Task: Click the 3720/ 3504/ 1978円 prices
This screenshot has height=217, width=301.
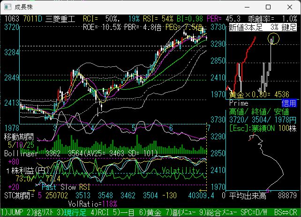Action: (263, 120)
